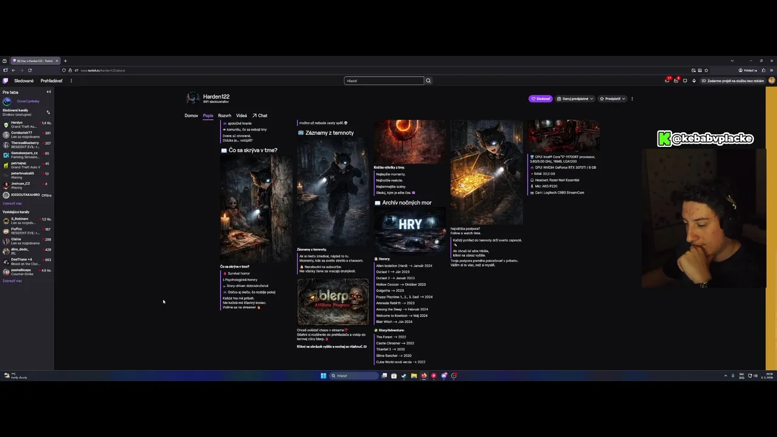Click Zadarmo prejdi na službu bez reklám
Screen dimensions: 777x437
click(733, 81)
